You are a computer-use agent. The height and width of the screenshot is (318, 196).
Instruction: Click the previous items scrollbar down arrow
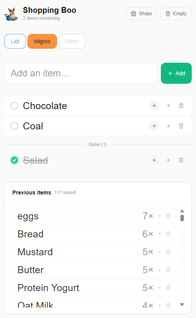click(182, 304)
